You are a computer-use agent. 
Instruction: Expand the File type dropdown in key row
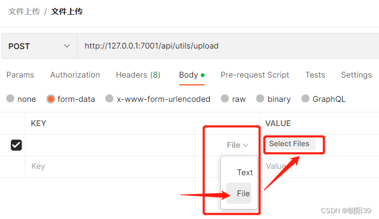tap(237, 145)
